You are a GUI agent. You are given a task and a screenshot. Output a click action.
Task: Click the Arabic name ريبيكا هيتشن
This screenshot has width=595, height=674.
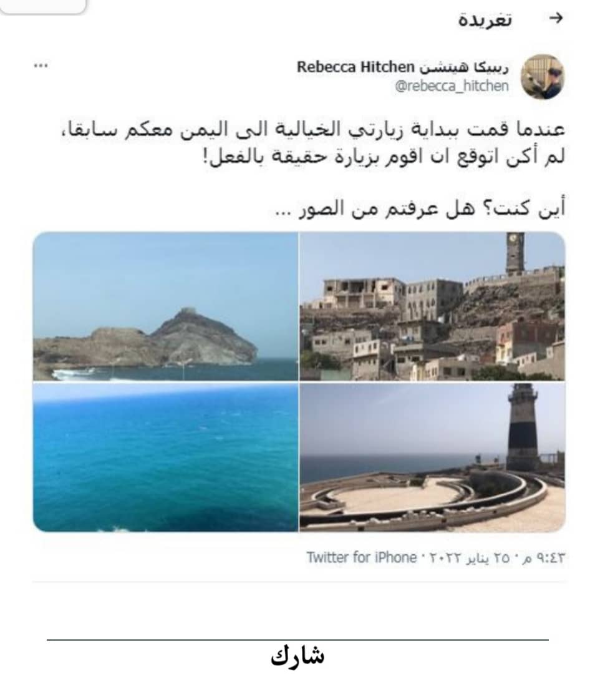point(464,67)
